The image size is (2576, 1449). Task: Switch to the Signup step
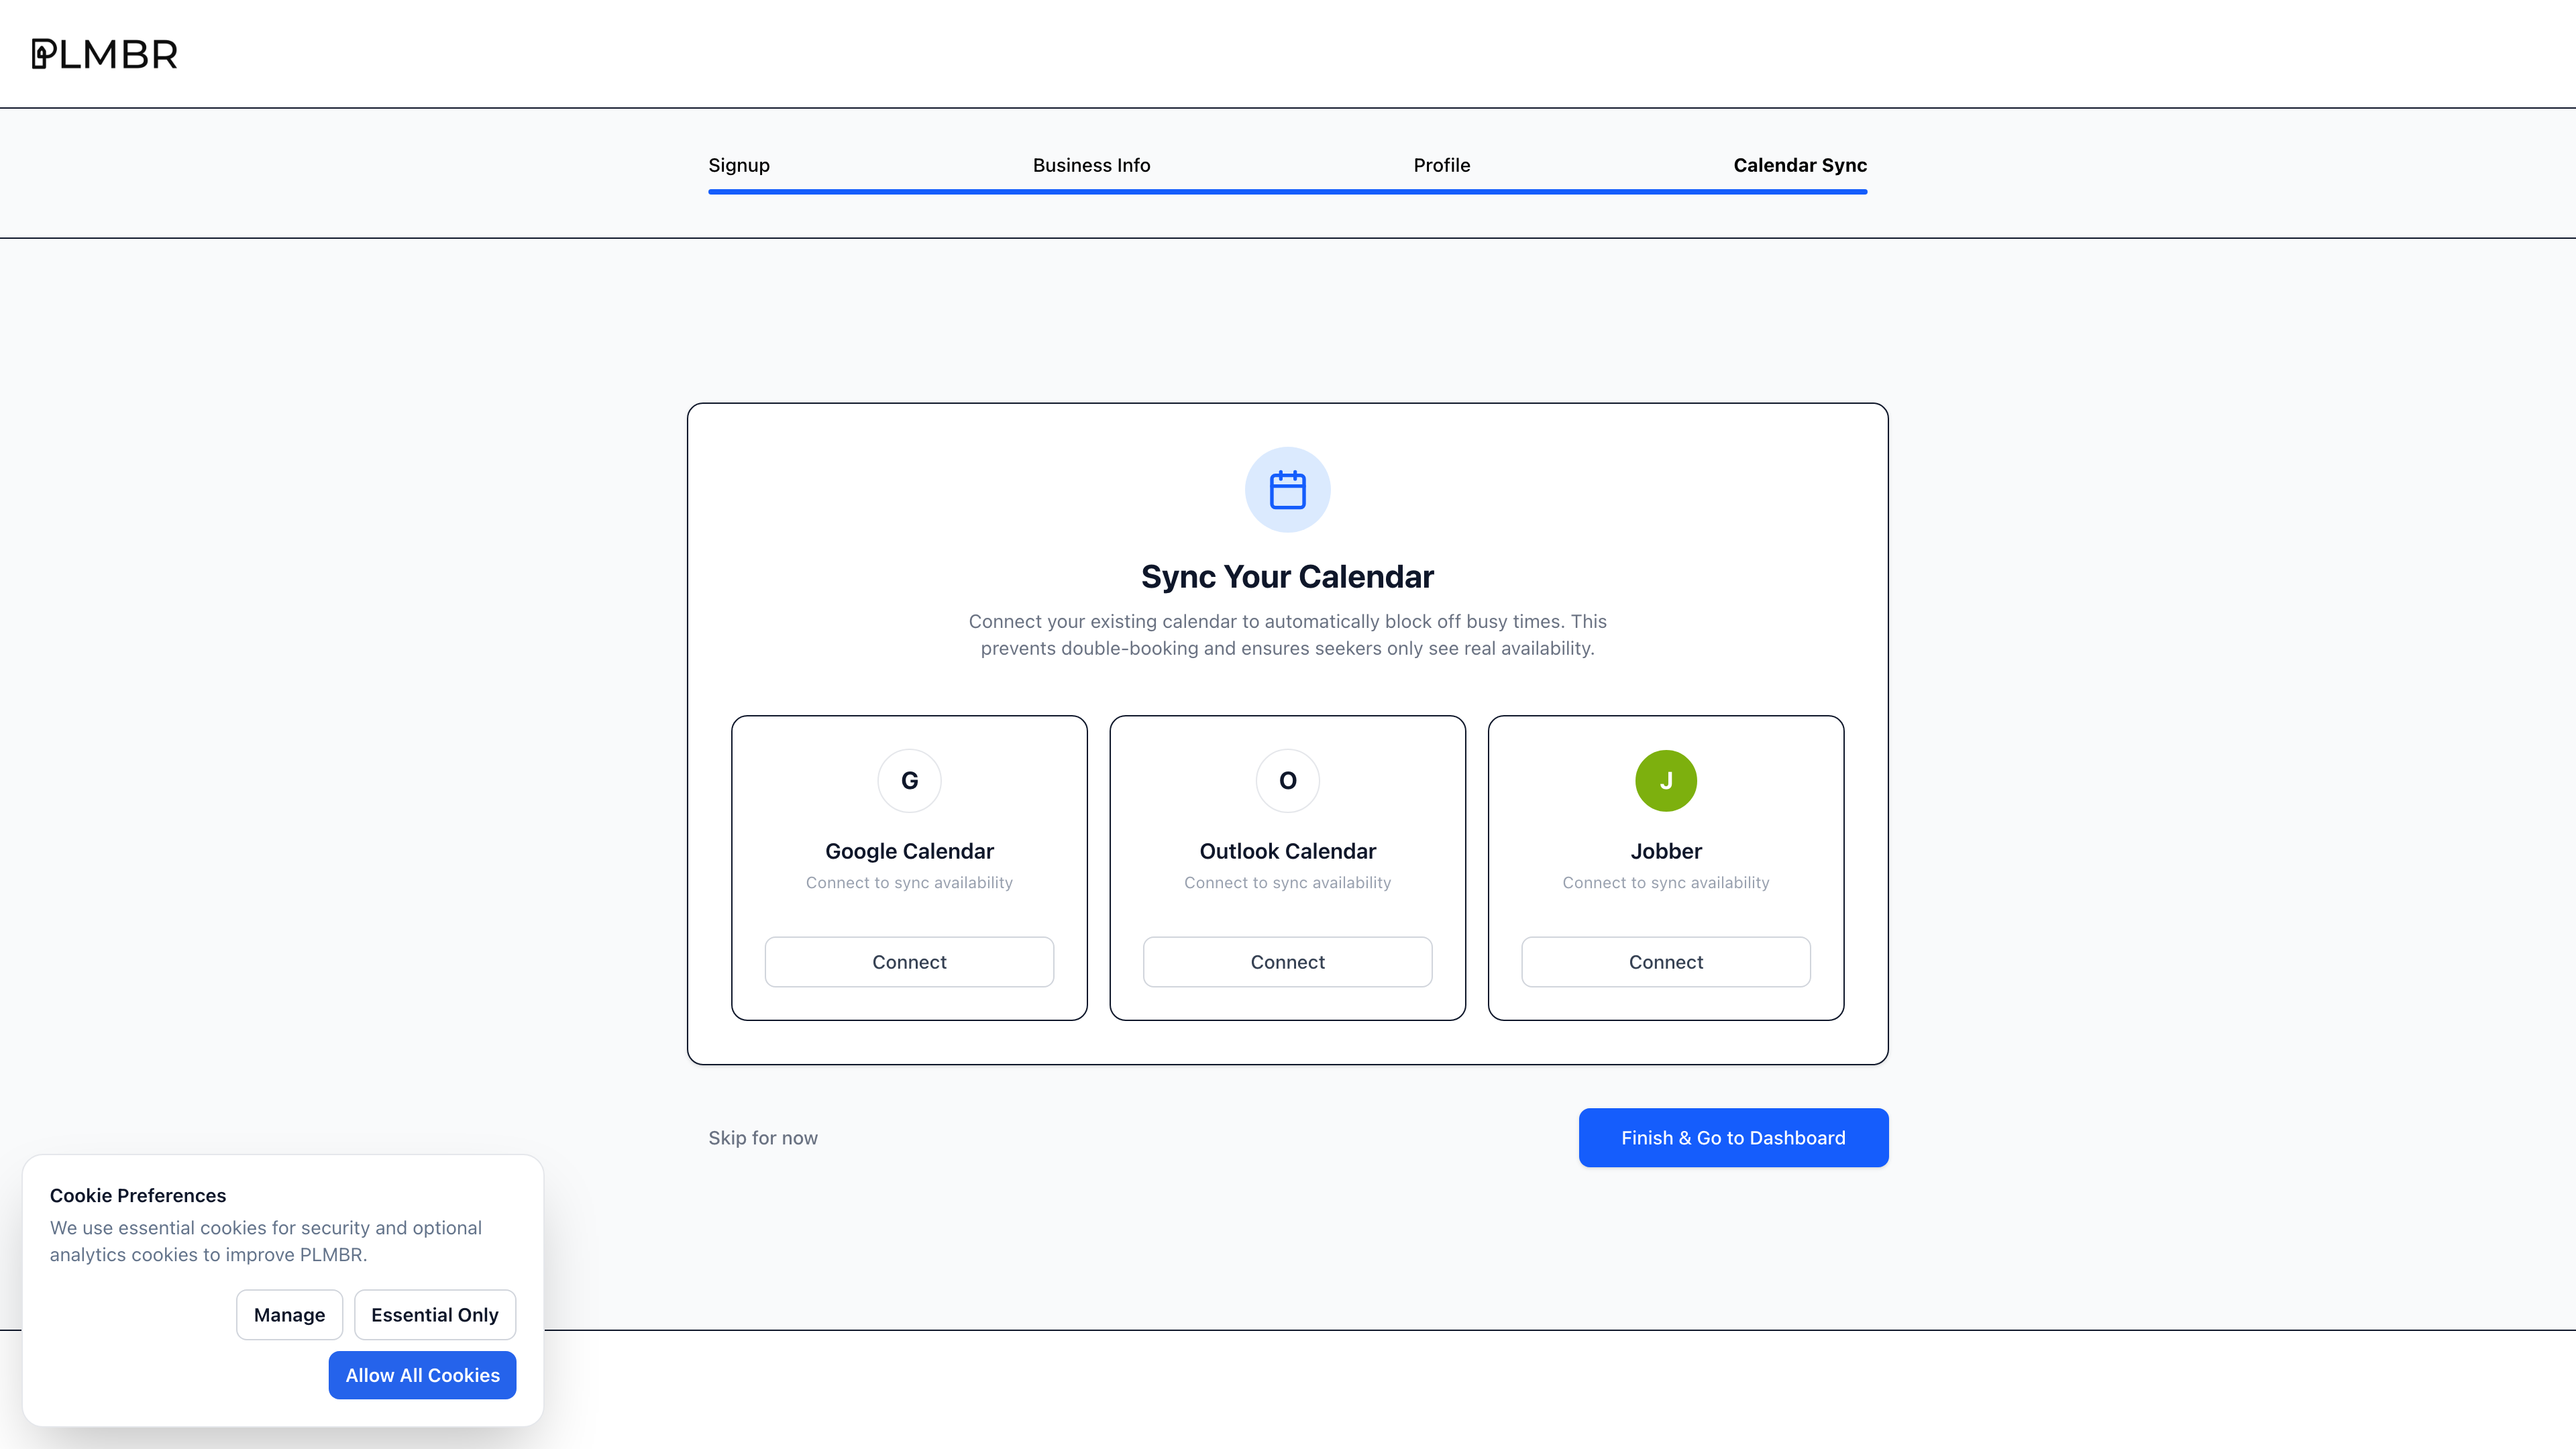tap(738, 165)
